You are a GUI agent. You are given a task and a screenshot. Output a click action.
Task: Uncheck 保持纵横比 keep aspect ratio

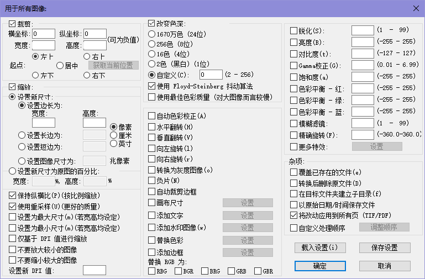13,196
